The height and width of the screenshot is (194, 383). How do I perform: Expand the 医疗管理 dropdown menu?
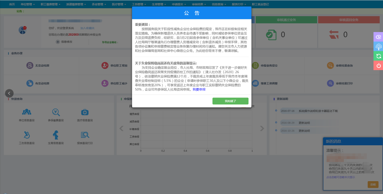coord(119,4)
